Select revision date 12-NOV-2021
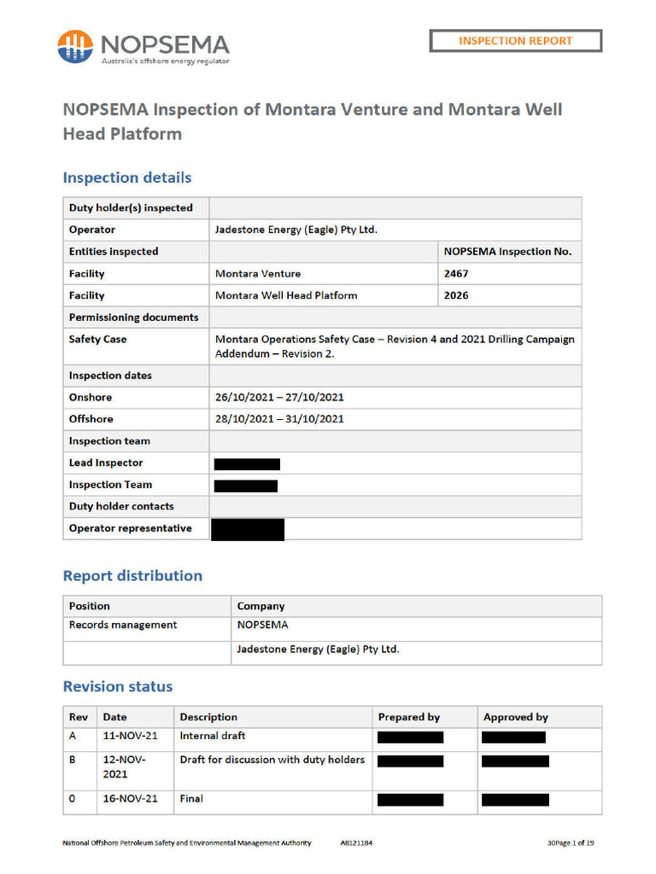 coord(125,767)
